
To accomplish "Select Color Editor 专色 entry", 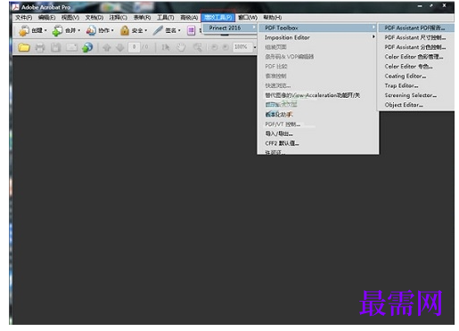I will click(x=416, y=67).
